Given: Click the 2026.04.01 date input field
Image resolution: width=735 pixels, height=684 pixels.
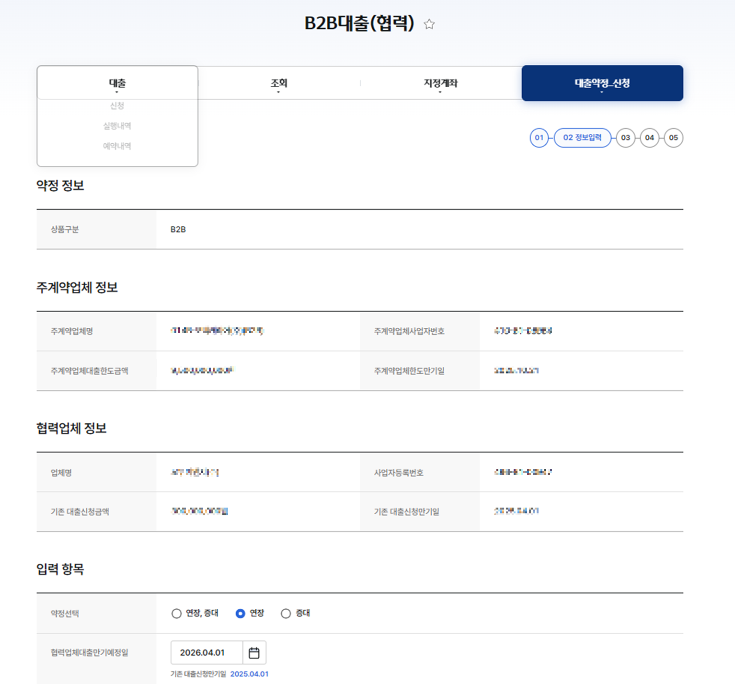Looking at the screenshot, I should (207, 652).
